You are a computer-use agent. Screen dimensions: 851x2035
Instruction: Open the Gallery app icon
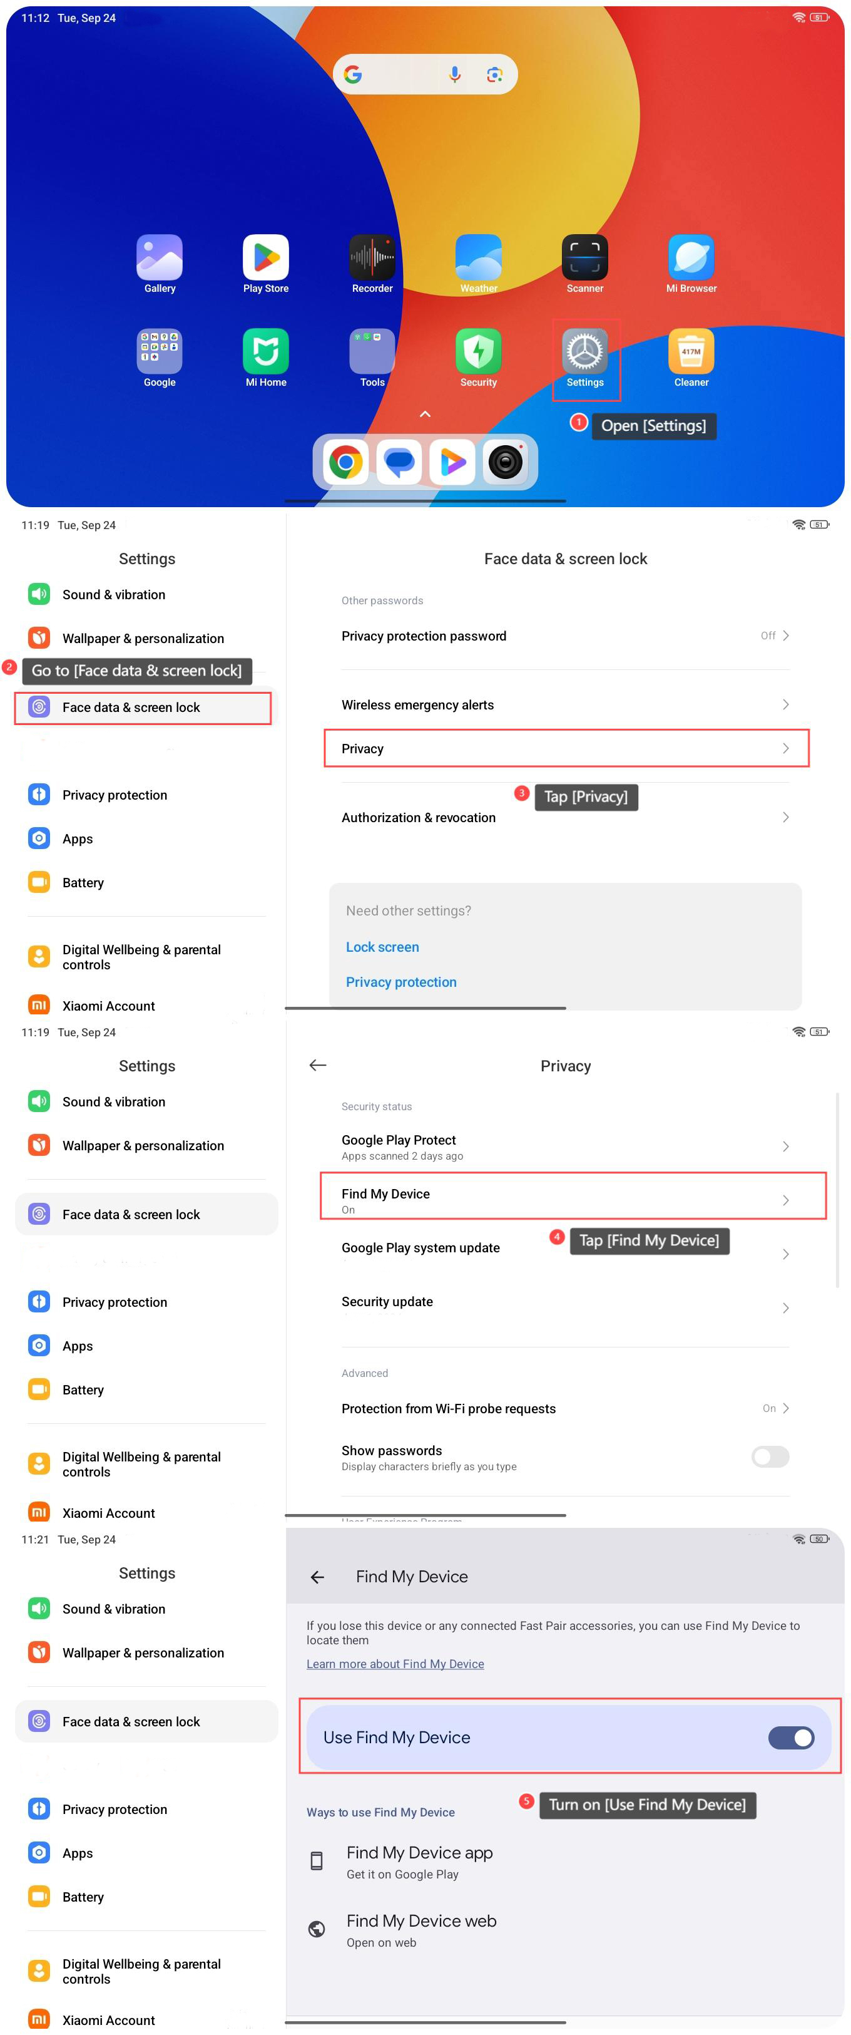(x=160, y=257)
